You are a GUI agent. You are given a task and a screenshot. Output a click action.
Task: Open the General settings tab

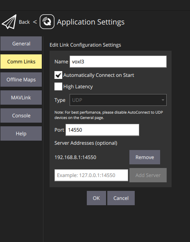point(21,43)
